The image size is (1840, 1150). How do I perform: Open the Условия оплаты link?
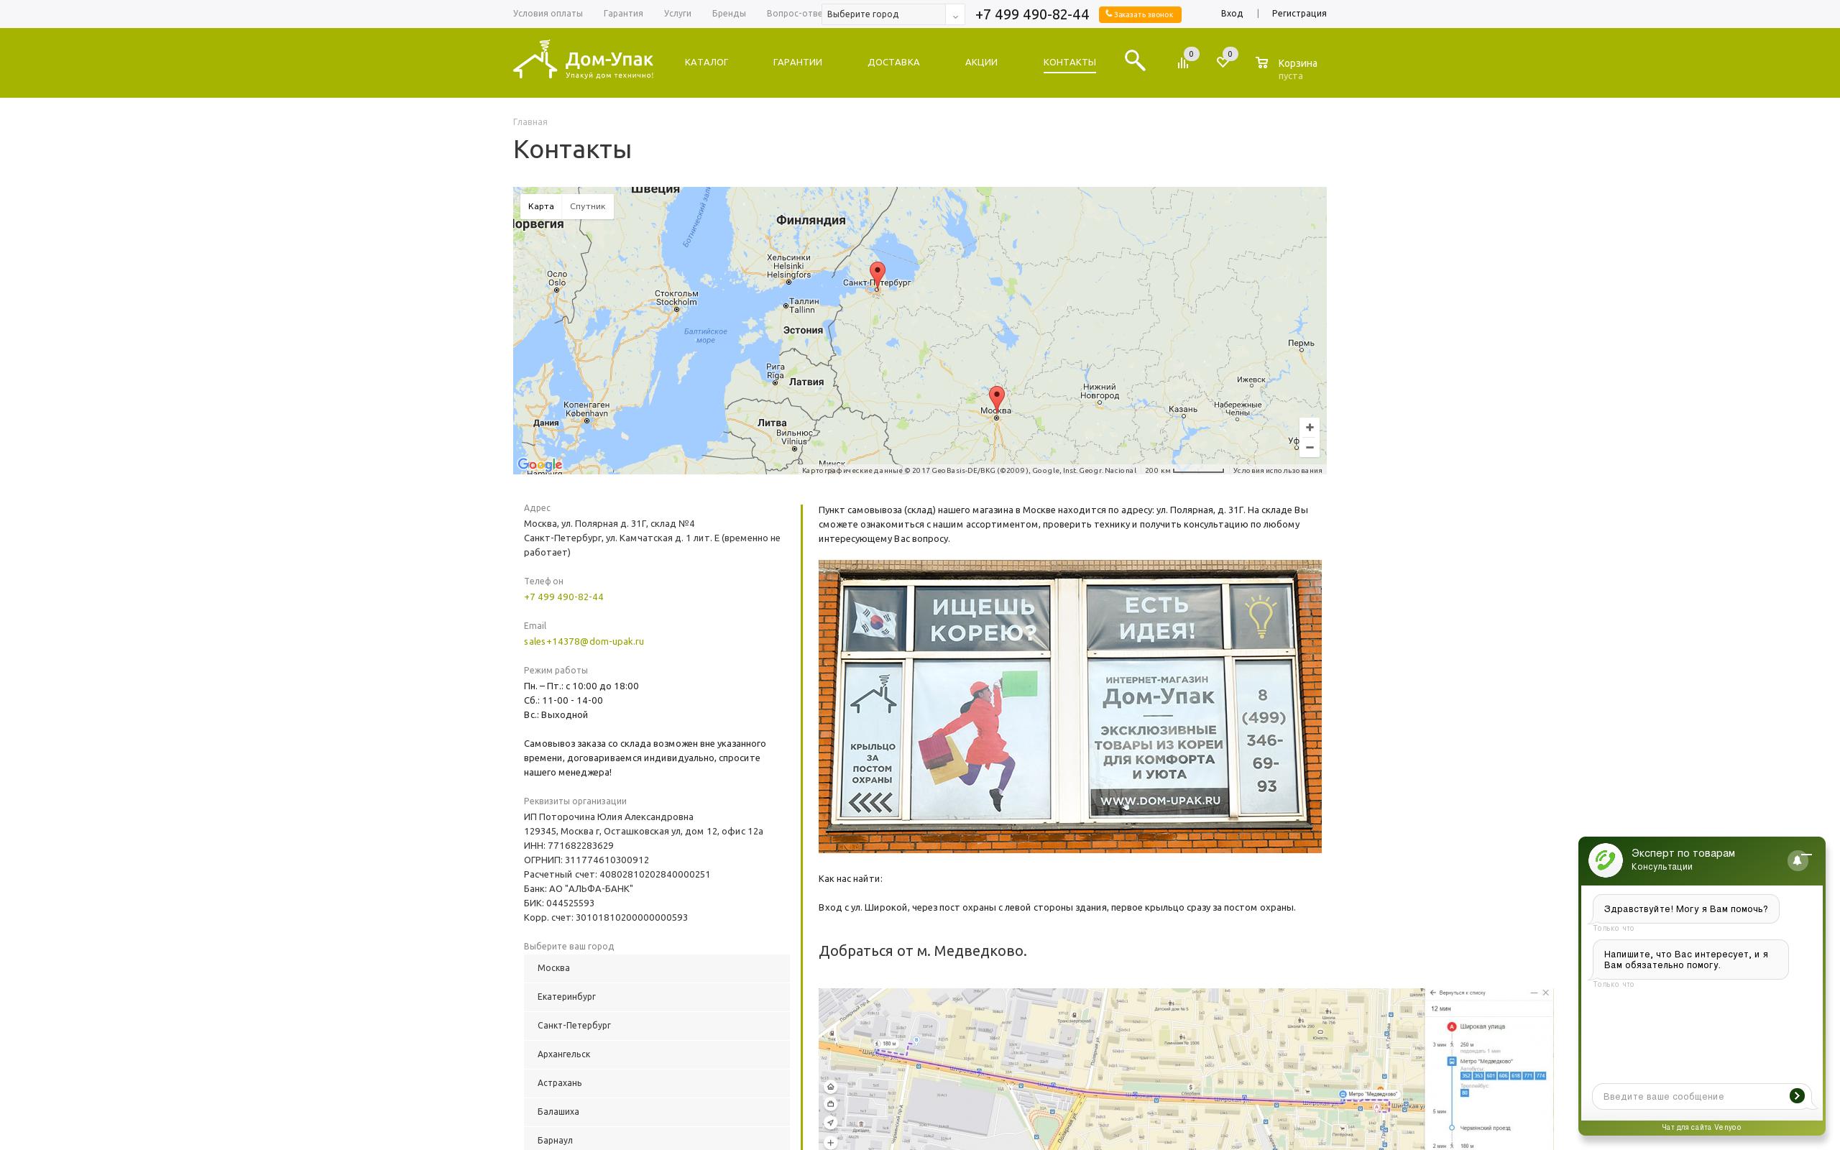[548, 14]
